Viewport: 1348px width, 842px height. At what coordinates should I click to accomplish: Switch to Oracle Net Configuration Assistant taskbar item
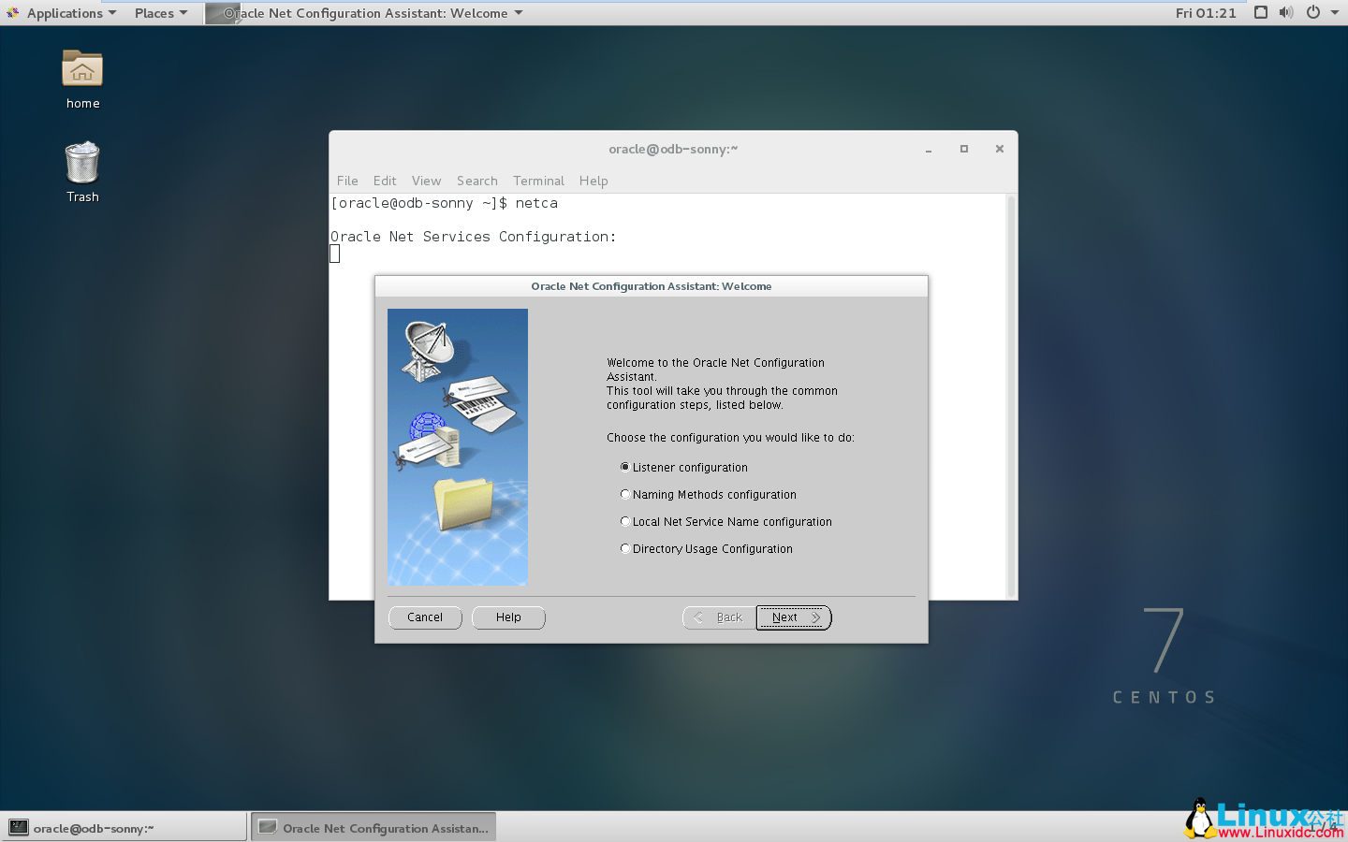coord(374,828)
